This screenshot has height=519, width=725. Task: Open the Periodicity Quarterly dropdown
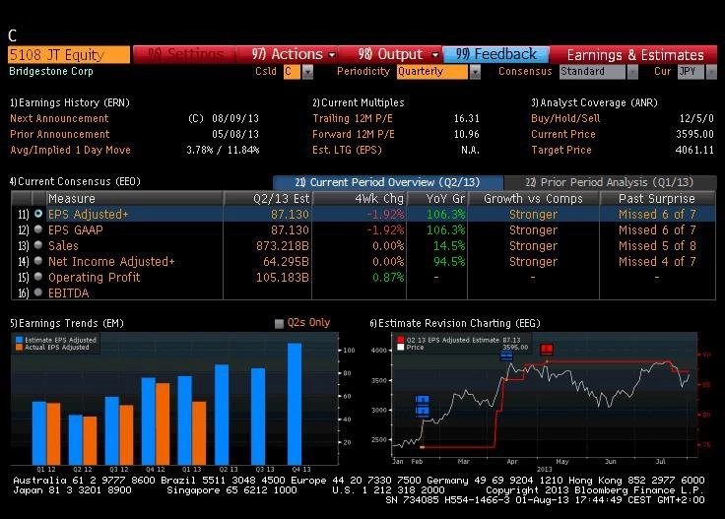[475, 72]
